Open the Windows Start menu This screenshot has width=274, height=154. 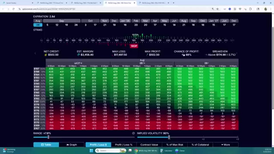pyautogui.click(x=91, y=151)
